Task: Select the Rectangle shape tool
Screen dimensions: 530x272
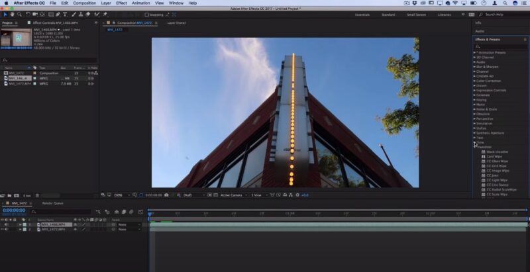Action: click(51, 15)
